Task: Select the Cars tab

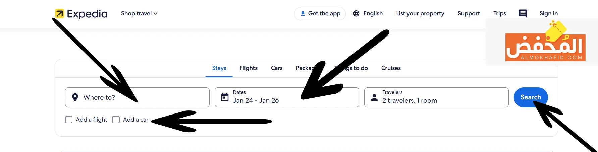Action: 277,68
